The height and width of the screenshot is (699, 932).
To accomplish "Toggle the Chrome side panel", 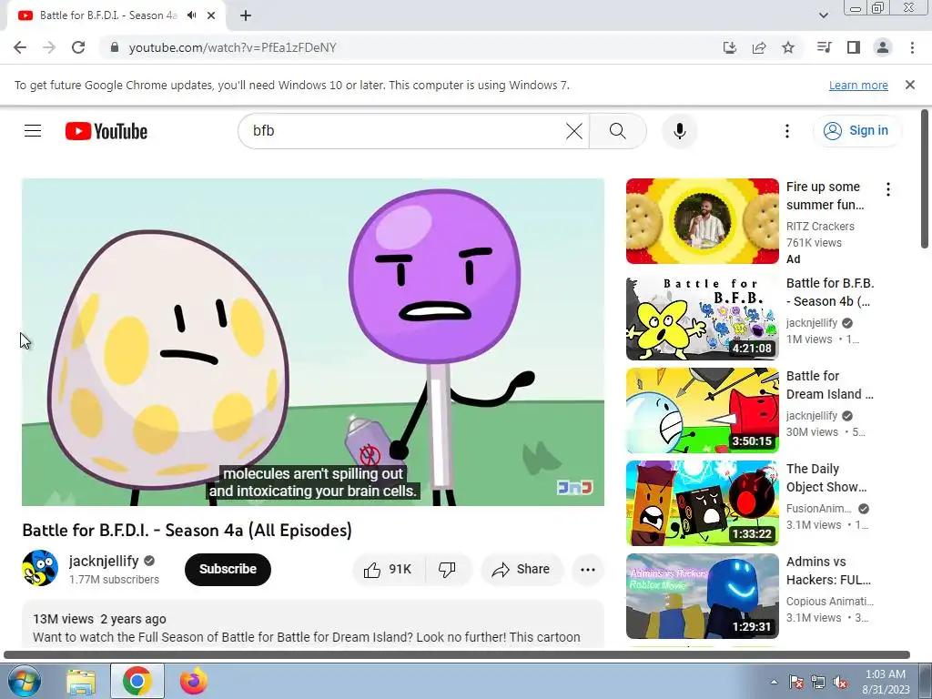I will pos(854,47).
